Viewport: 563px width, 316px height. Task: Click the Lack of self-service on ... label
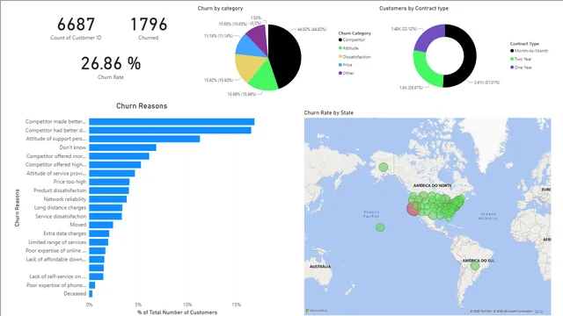(x=57, y=276)
